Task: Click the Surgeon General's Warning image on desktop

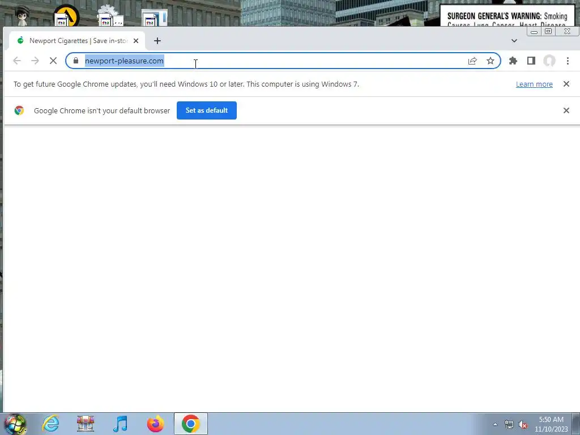Action: click(507, 15)
